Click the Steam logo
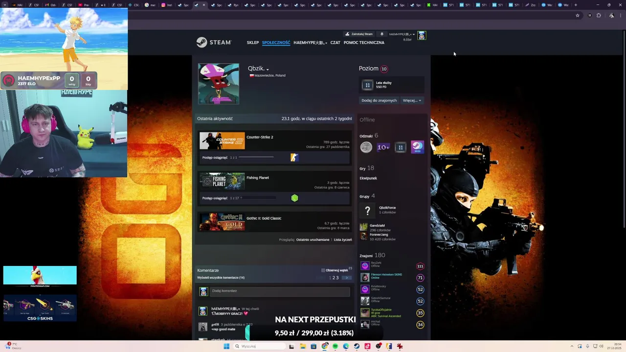Screen dimensions: 626x352 214,43
